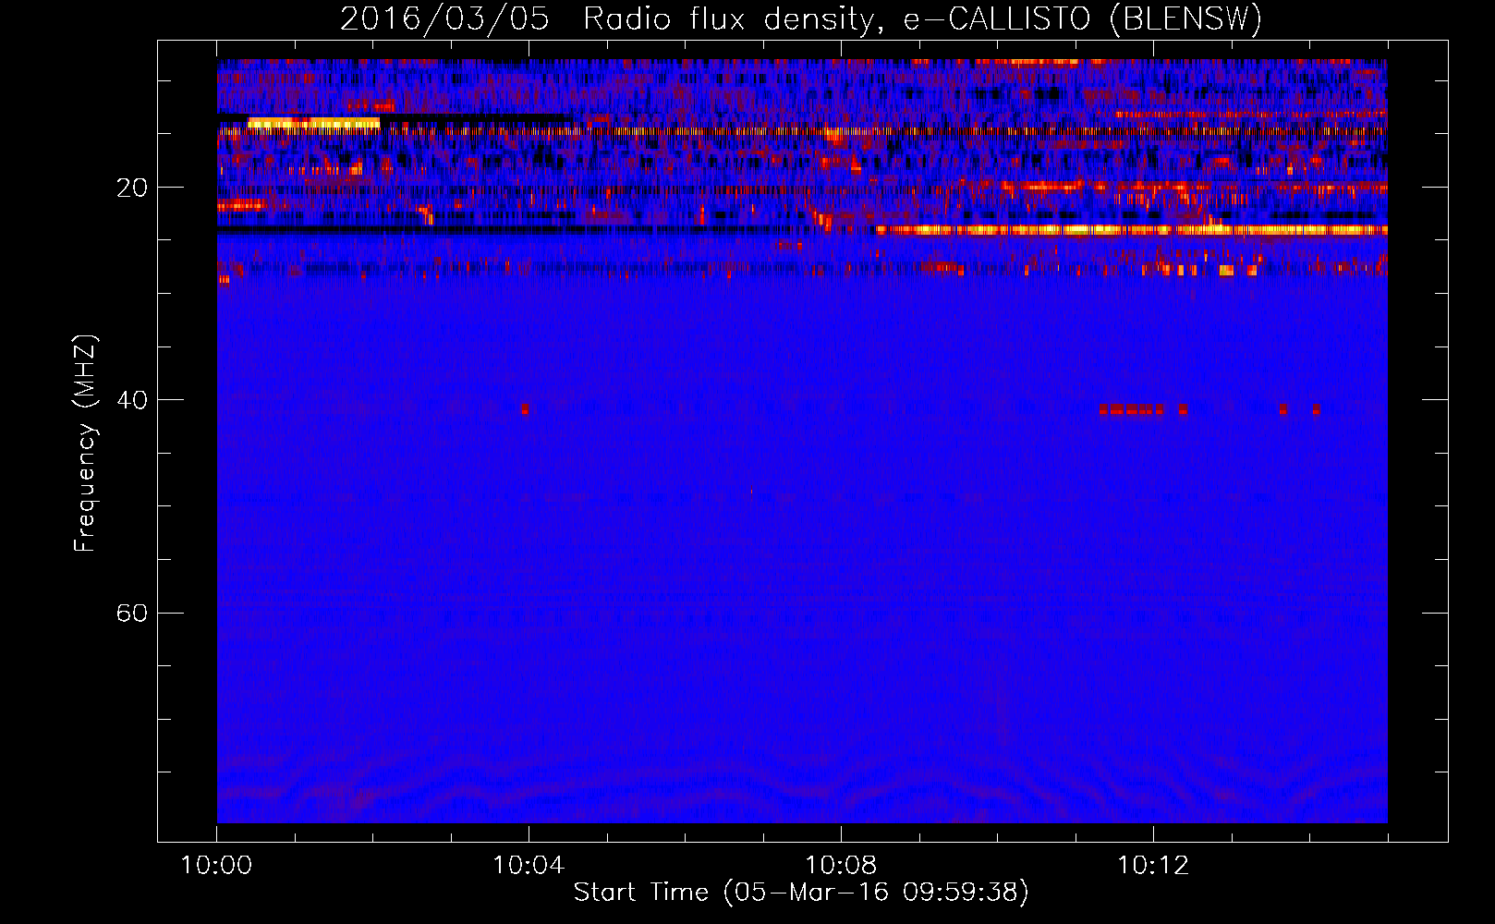Click the '10:04' time tick label
Screen dimensions: 1495x924
coord(529,866)
